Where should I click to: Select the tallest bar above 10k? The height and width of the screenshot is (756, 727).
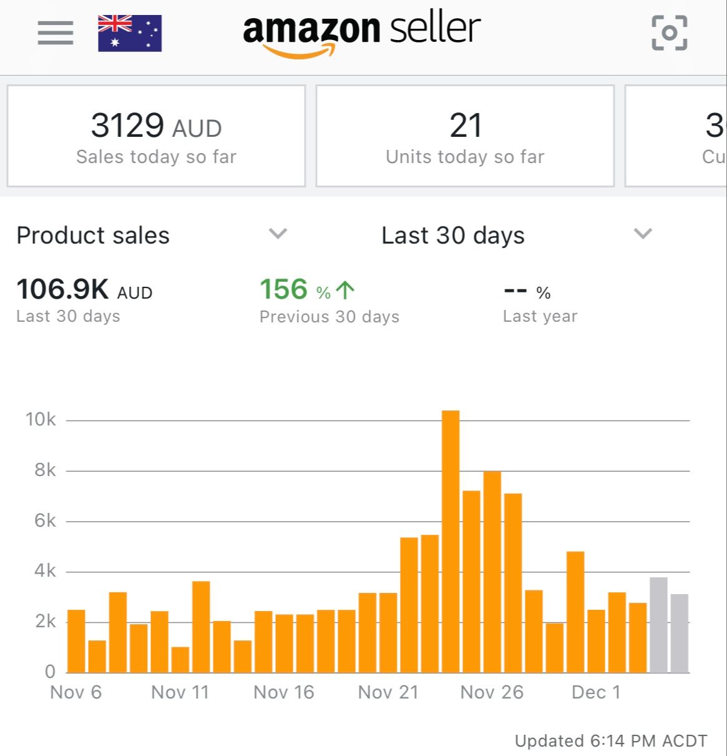click(451, 541)
